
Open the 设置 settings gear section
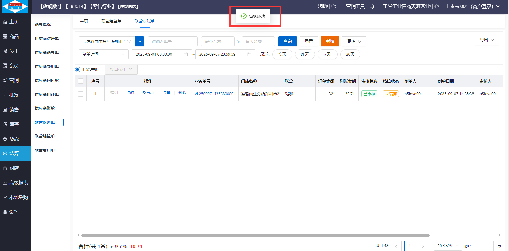11,212
